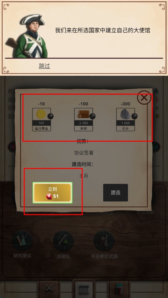Click the hammer icon beside daily gold

(x=50, y=116)
